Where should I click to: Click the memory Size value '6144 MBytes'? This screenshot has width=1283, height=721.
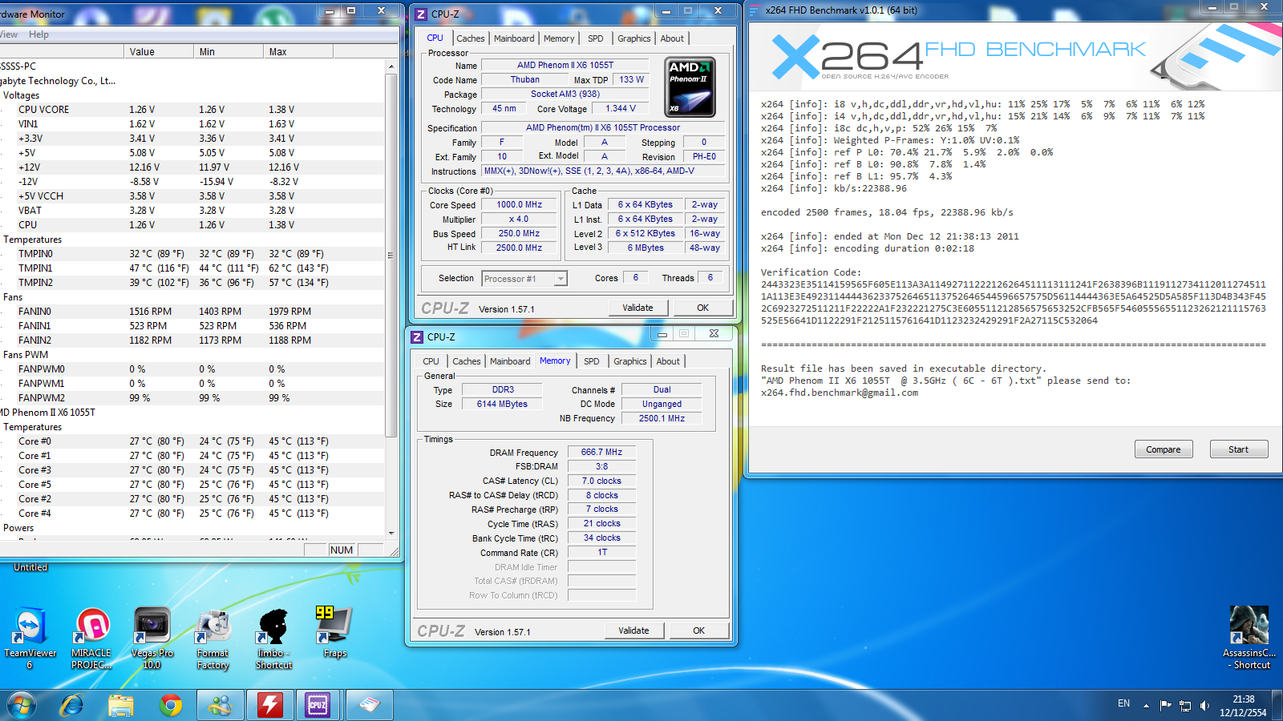(502, 404)
